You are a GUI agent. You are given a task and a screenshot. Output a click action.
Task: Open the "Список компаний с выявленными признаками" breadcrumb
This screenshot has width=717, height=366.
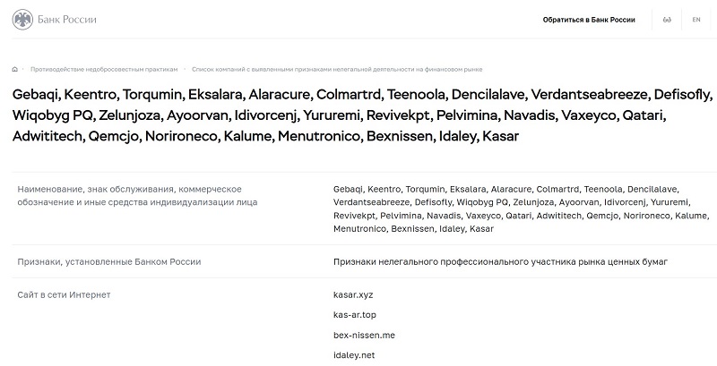click(343, 68)
